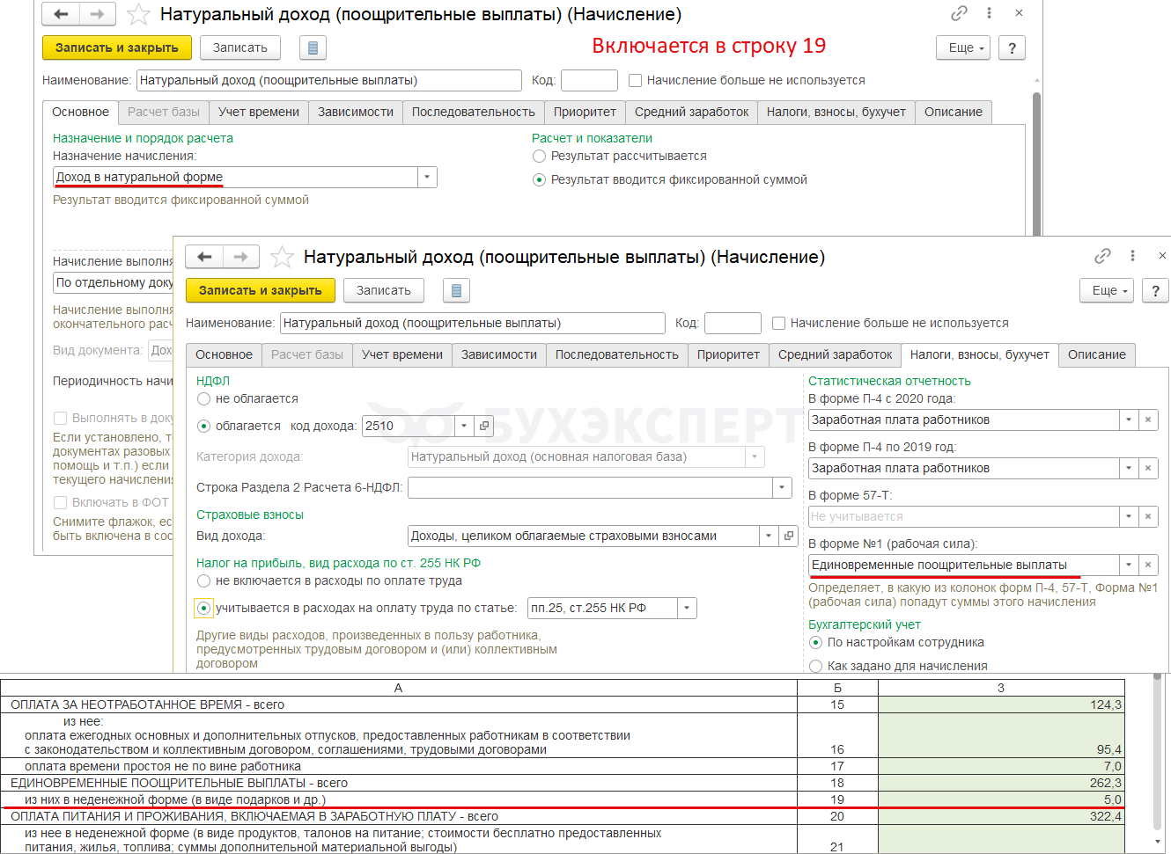Expand Строка Раздела 2 Расчета 6-НДФЛ dropdown
Image resolution: width=1171 pixels, height=854 pixels.
pyautogui.click(x=782, y=487)
